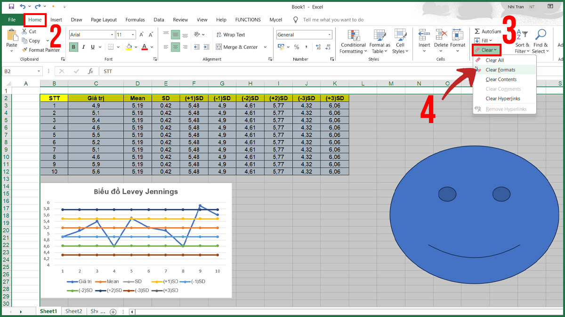Choose Clear Formats from the Clear menu
Viewport: 565px width, 317px height.
click(x=501, y=69)
